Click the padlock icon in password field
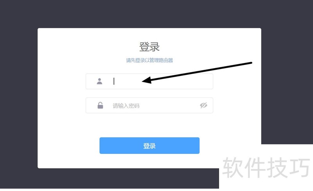The width and height of the screenshot is (313, 191). (x=100, y=105)
